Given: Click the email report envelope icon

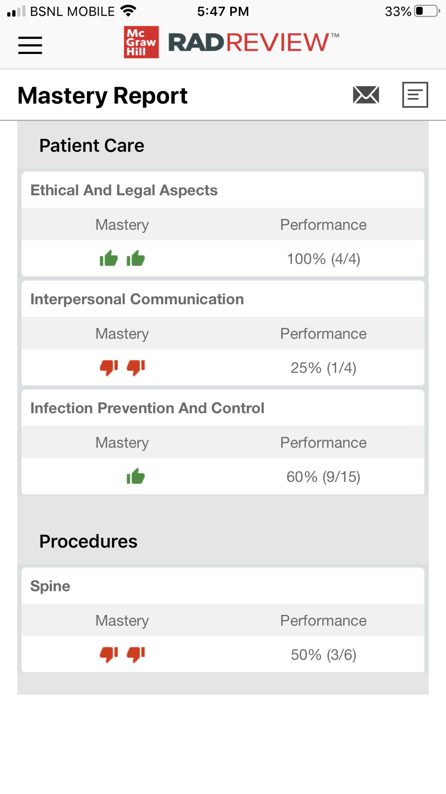Looking at the screenshot, I should point(366,95).
